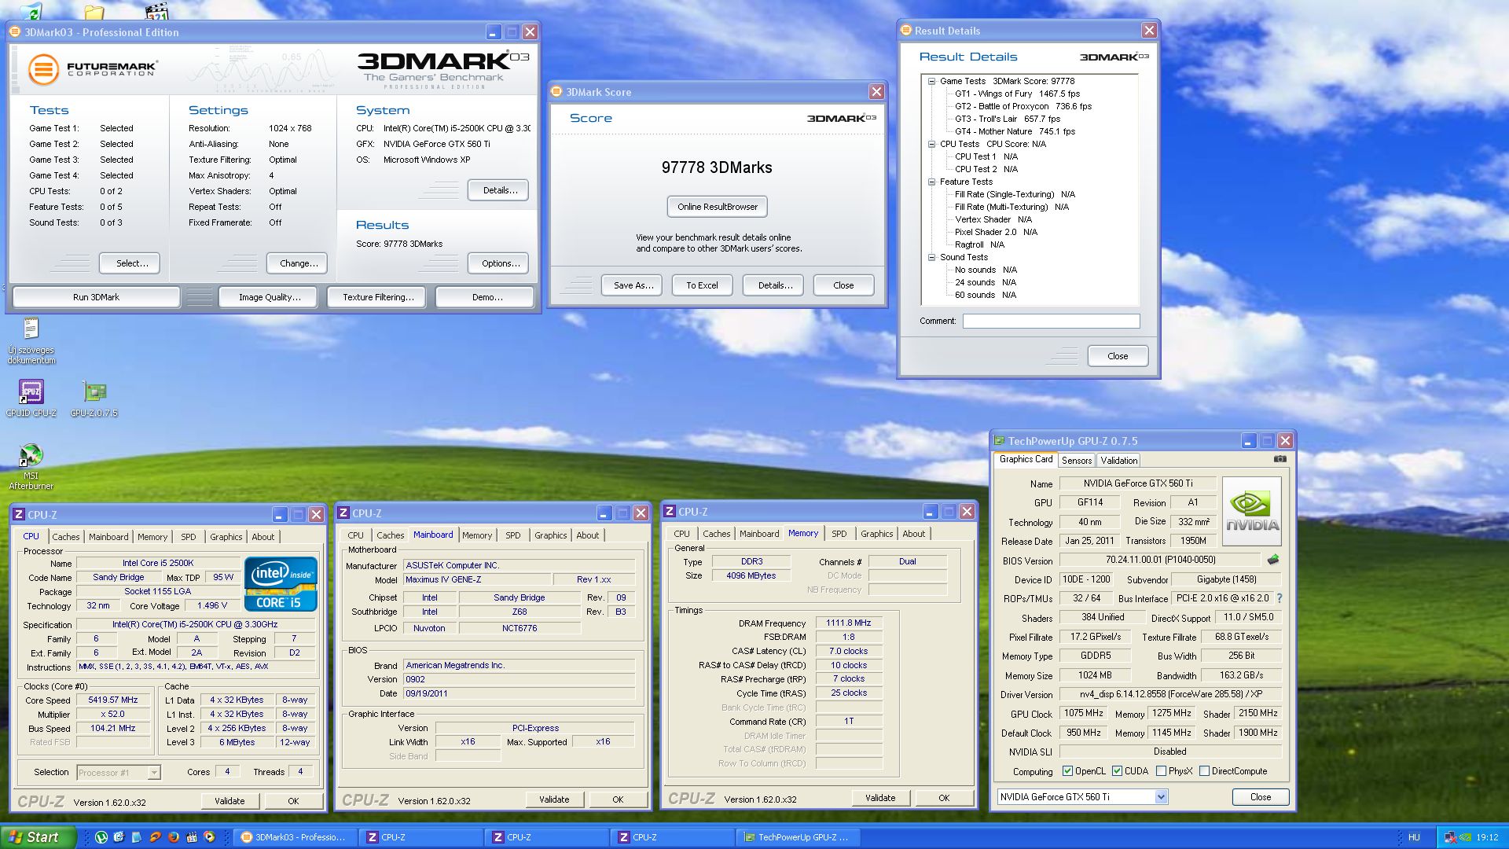Open the GPU-Z 0.7.5 desktop icon
The width and height of the screenshot is (1509, 849).
(x=94, y=398)
